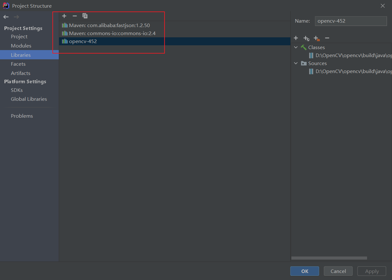Click horizontal scrollbar in roots panel

[329, 258]
